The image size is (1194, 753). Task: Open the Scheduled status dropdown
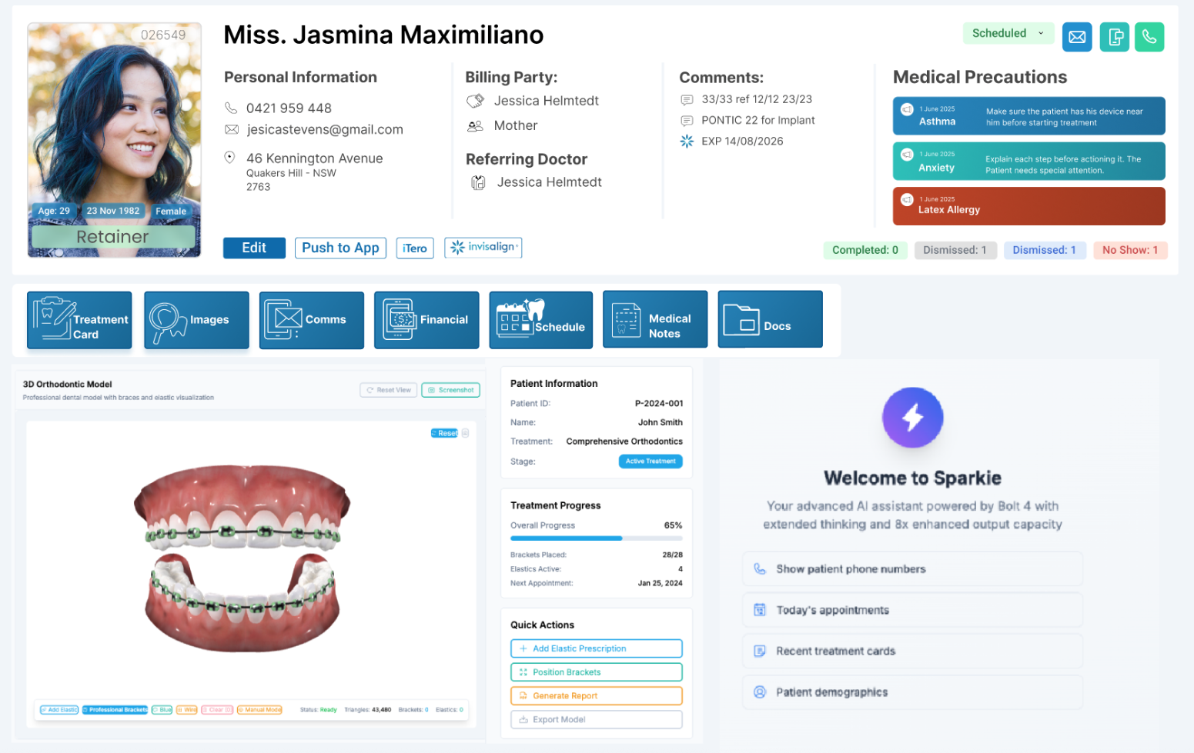(x=1008, y=33)
